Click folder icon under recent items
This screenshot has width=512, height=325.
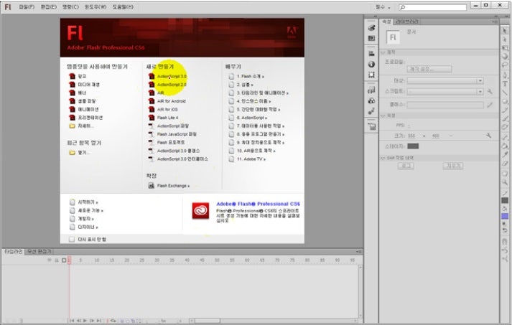point(72,152)
